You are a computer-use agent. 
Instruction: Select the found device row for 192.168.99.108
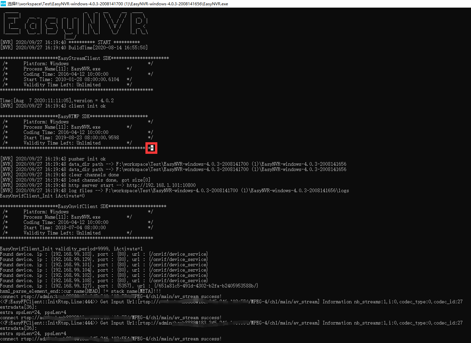[104, 280]
